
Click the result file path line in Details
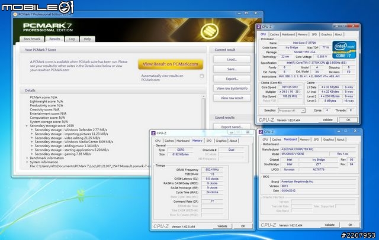point(90,166)
